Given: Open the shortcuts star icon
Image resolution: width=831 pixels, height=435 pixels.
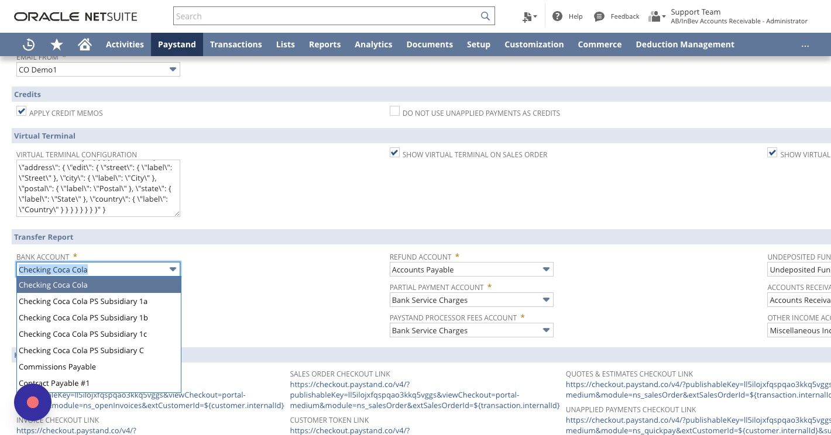Looking at the screenshot, I should [57, 44].
